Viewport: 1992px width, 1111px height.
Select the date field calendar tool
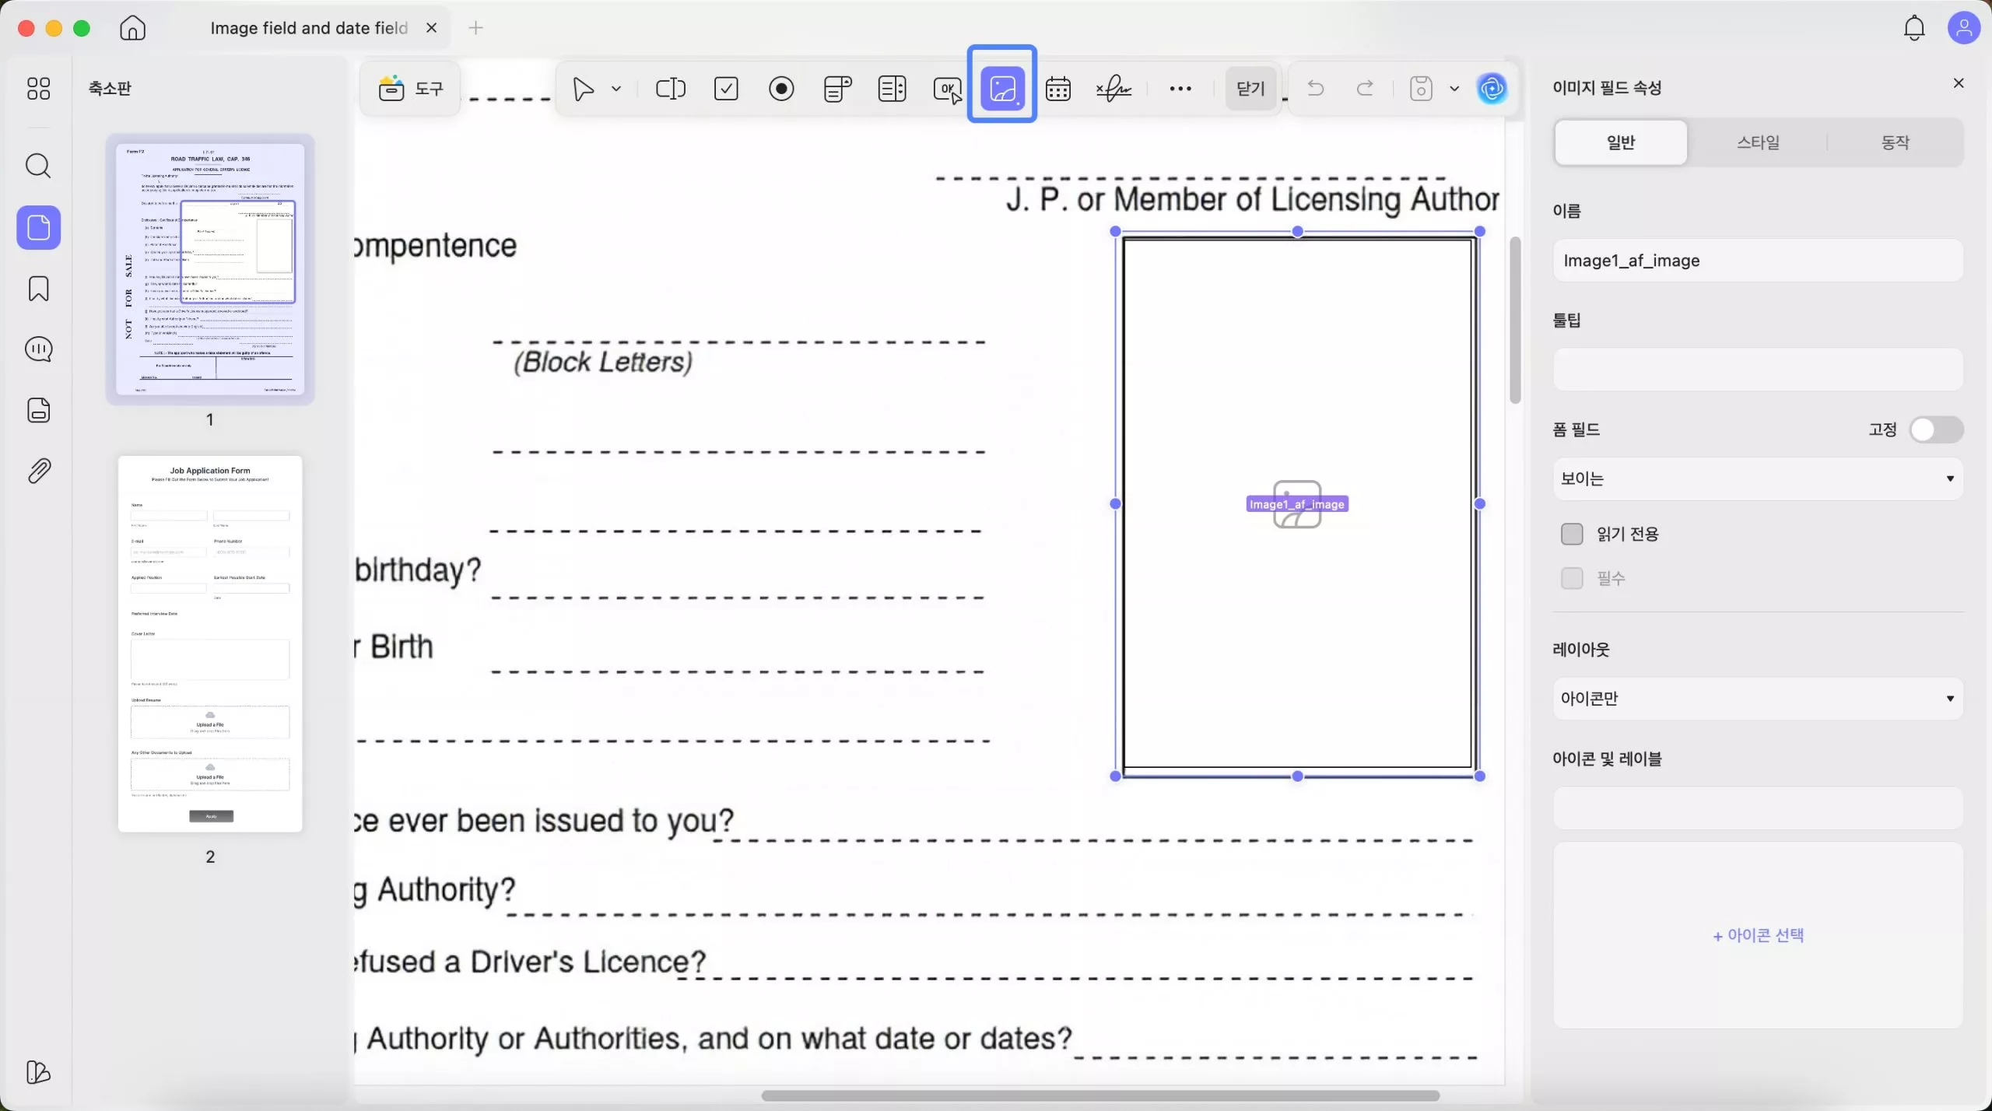[1057, 89]
